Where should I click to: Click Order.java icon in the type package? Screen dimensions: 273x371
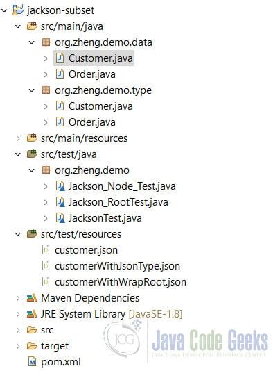pos(60,122)
